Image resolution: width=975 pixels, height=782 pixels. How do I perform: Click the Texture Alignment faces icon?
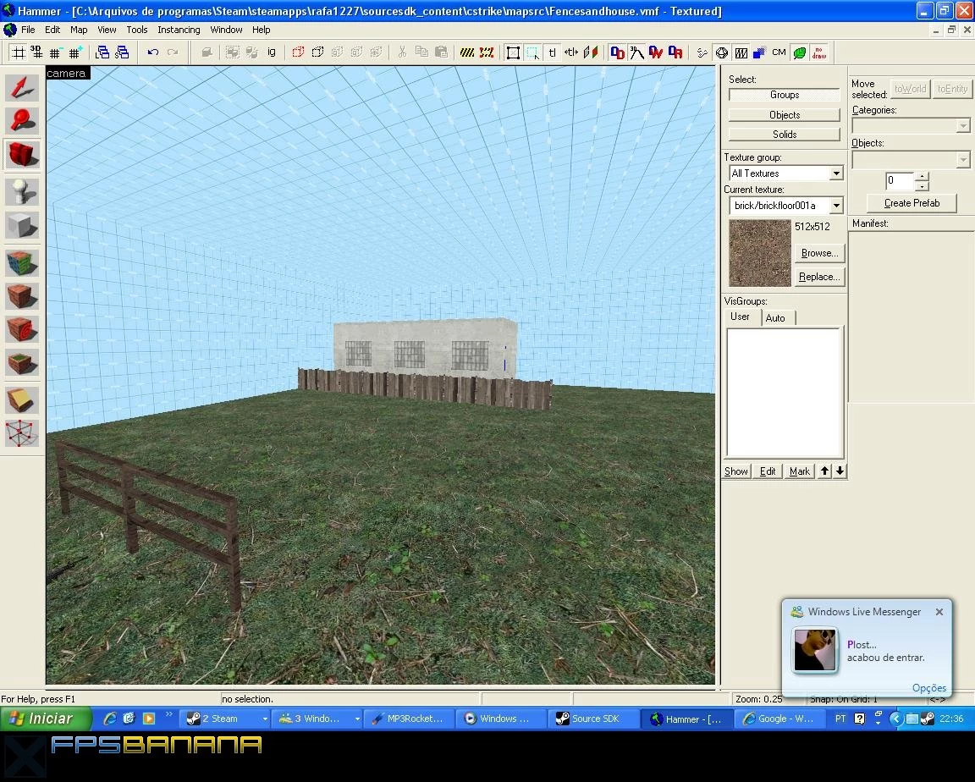click(591, 52)
